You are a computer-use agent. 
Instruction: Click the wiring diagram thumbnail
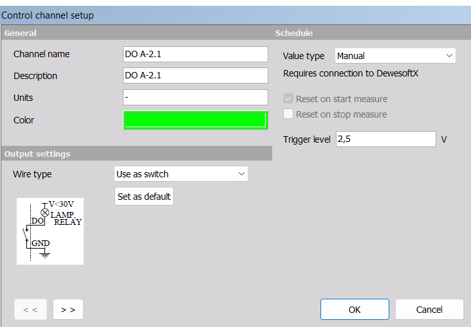pos(50,231)
